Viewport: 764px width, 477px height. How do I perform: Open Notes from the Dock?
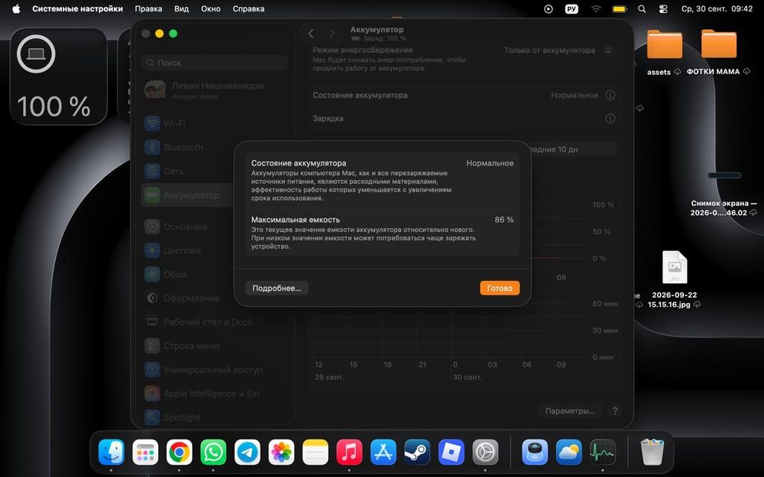316,452
